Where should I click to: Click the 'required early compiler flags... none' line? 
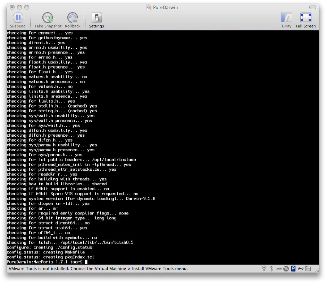68,213
